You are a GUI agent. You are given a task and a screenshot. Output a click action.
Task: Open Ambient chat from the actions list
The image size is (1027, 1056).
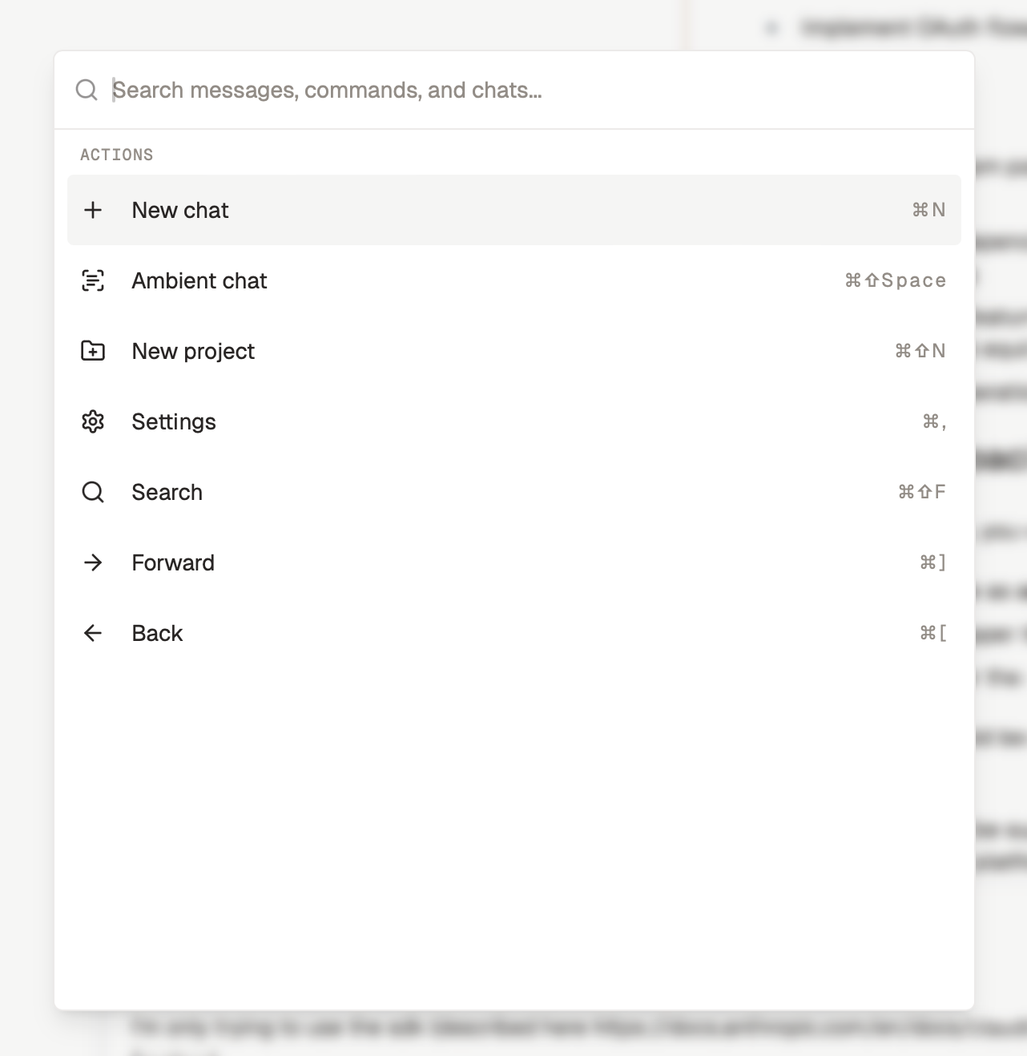coord(199,280)
